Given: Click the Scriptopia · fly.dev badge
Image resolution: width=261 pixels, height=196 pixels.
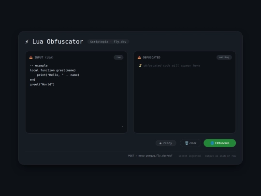Looking at the screenshot, I should coord(108,42).
